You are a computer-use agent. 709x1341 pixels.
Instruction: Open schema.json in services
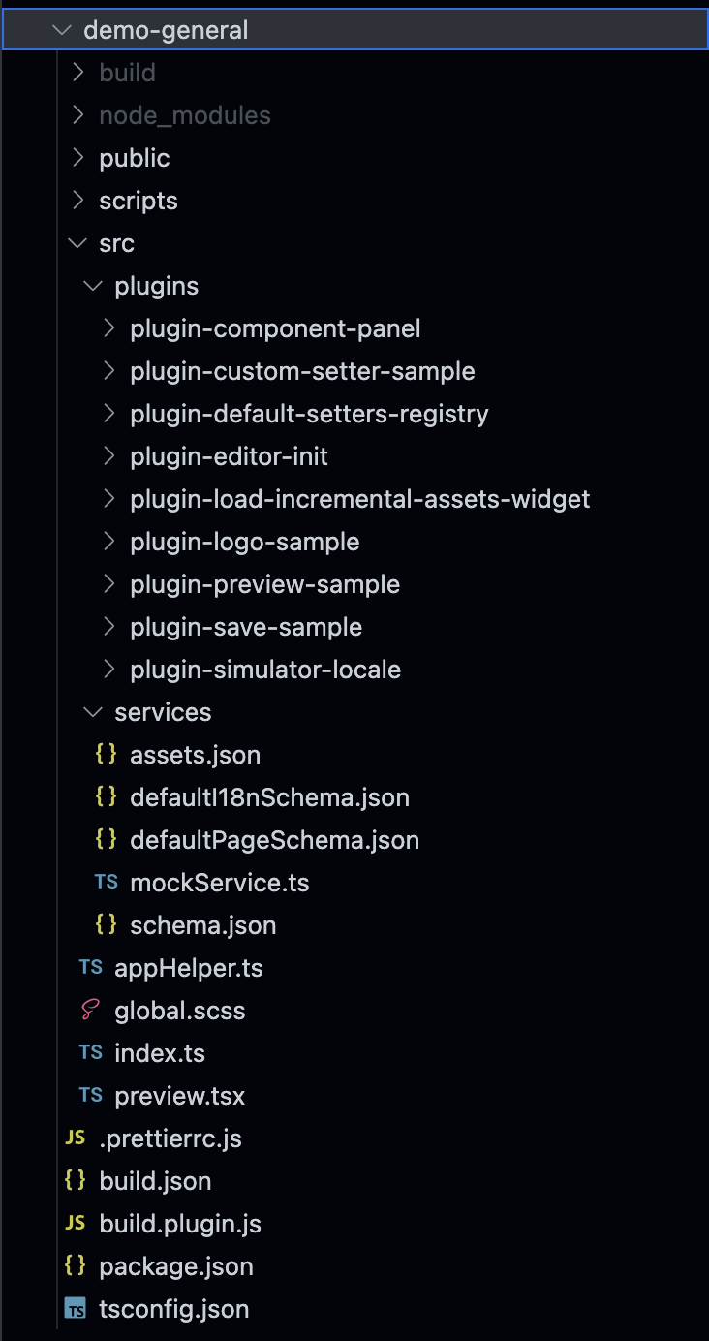202,925
